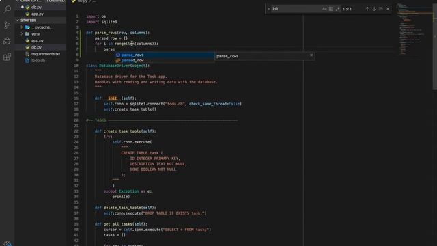Screen dimensions: 437x246
Task: Click the __pycache__ folder icon
Action: [27, 27]
